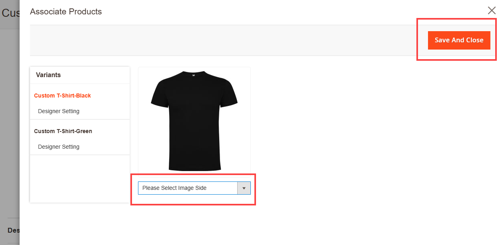The height and width of the screenshot is (245, 500).
Task: Click the Save And Close button
Action: pyautogui.click(x=459, y=40)
